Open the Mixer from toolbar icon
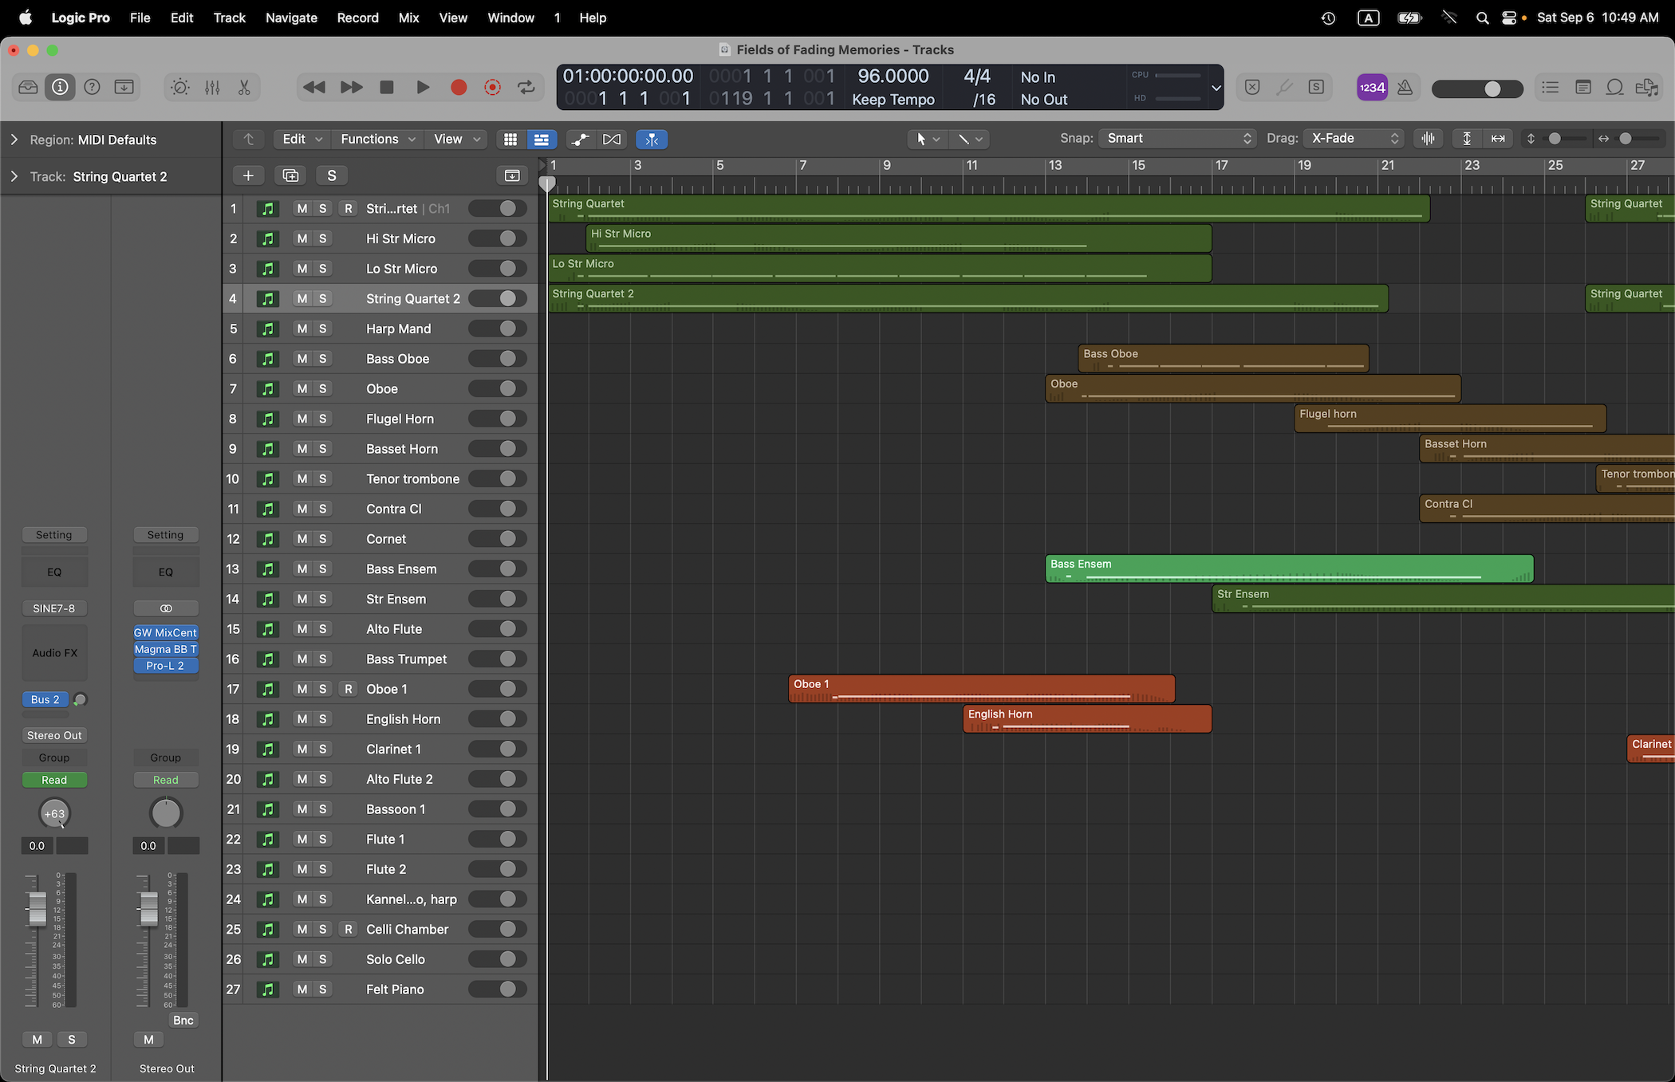 click(212, 88)
